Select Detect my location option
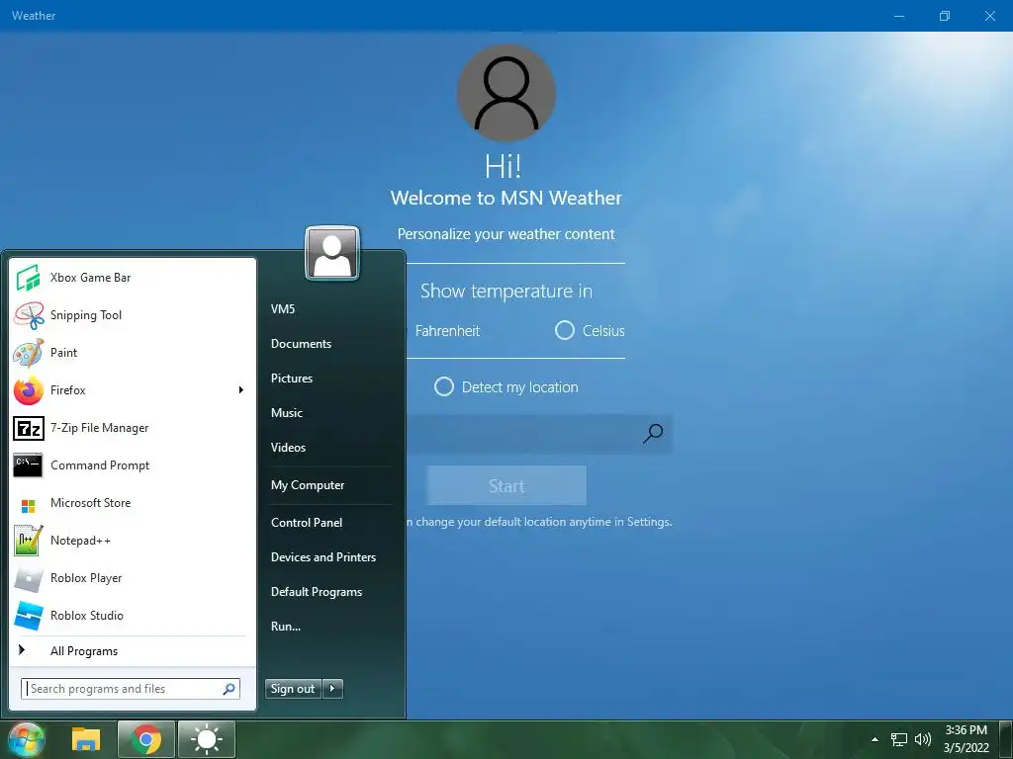The image size is (1013, 759). (444, 387)
